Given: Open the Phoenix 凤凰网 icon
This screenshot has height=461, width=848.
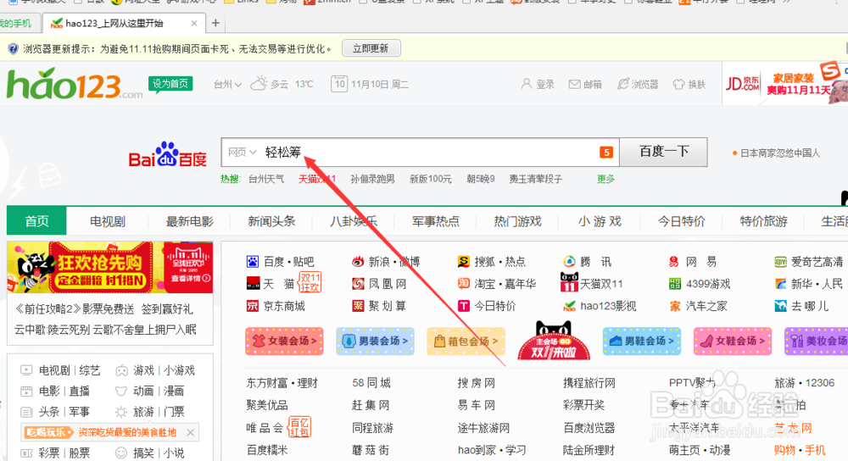Looking at the screenshot, I should click(x=358, y=284).
